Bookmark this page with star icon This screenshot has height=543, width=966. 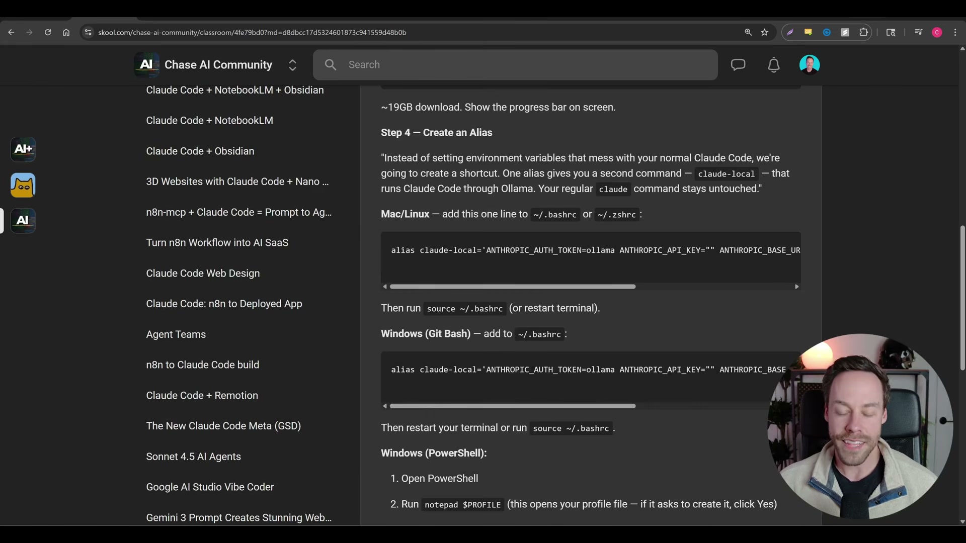coord(765,32)
